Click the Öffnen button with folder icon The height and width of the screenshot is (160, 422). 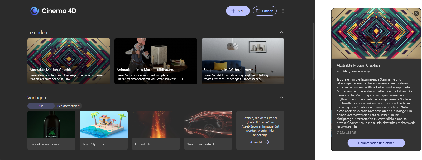click(265, 11)
